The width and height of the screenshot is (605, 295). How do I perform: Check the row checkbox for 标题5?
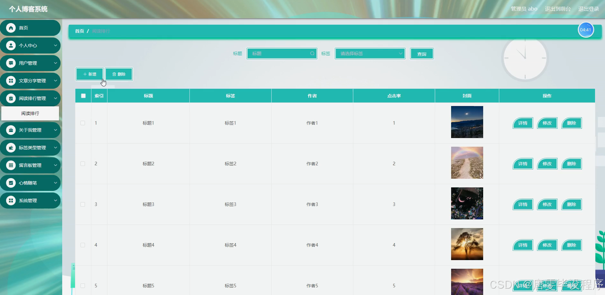[83, 286]
